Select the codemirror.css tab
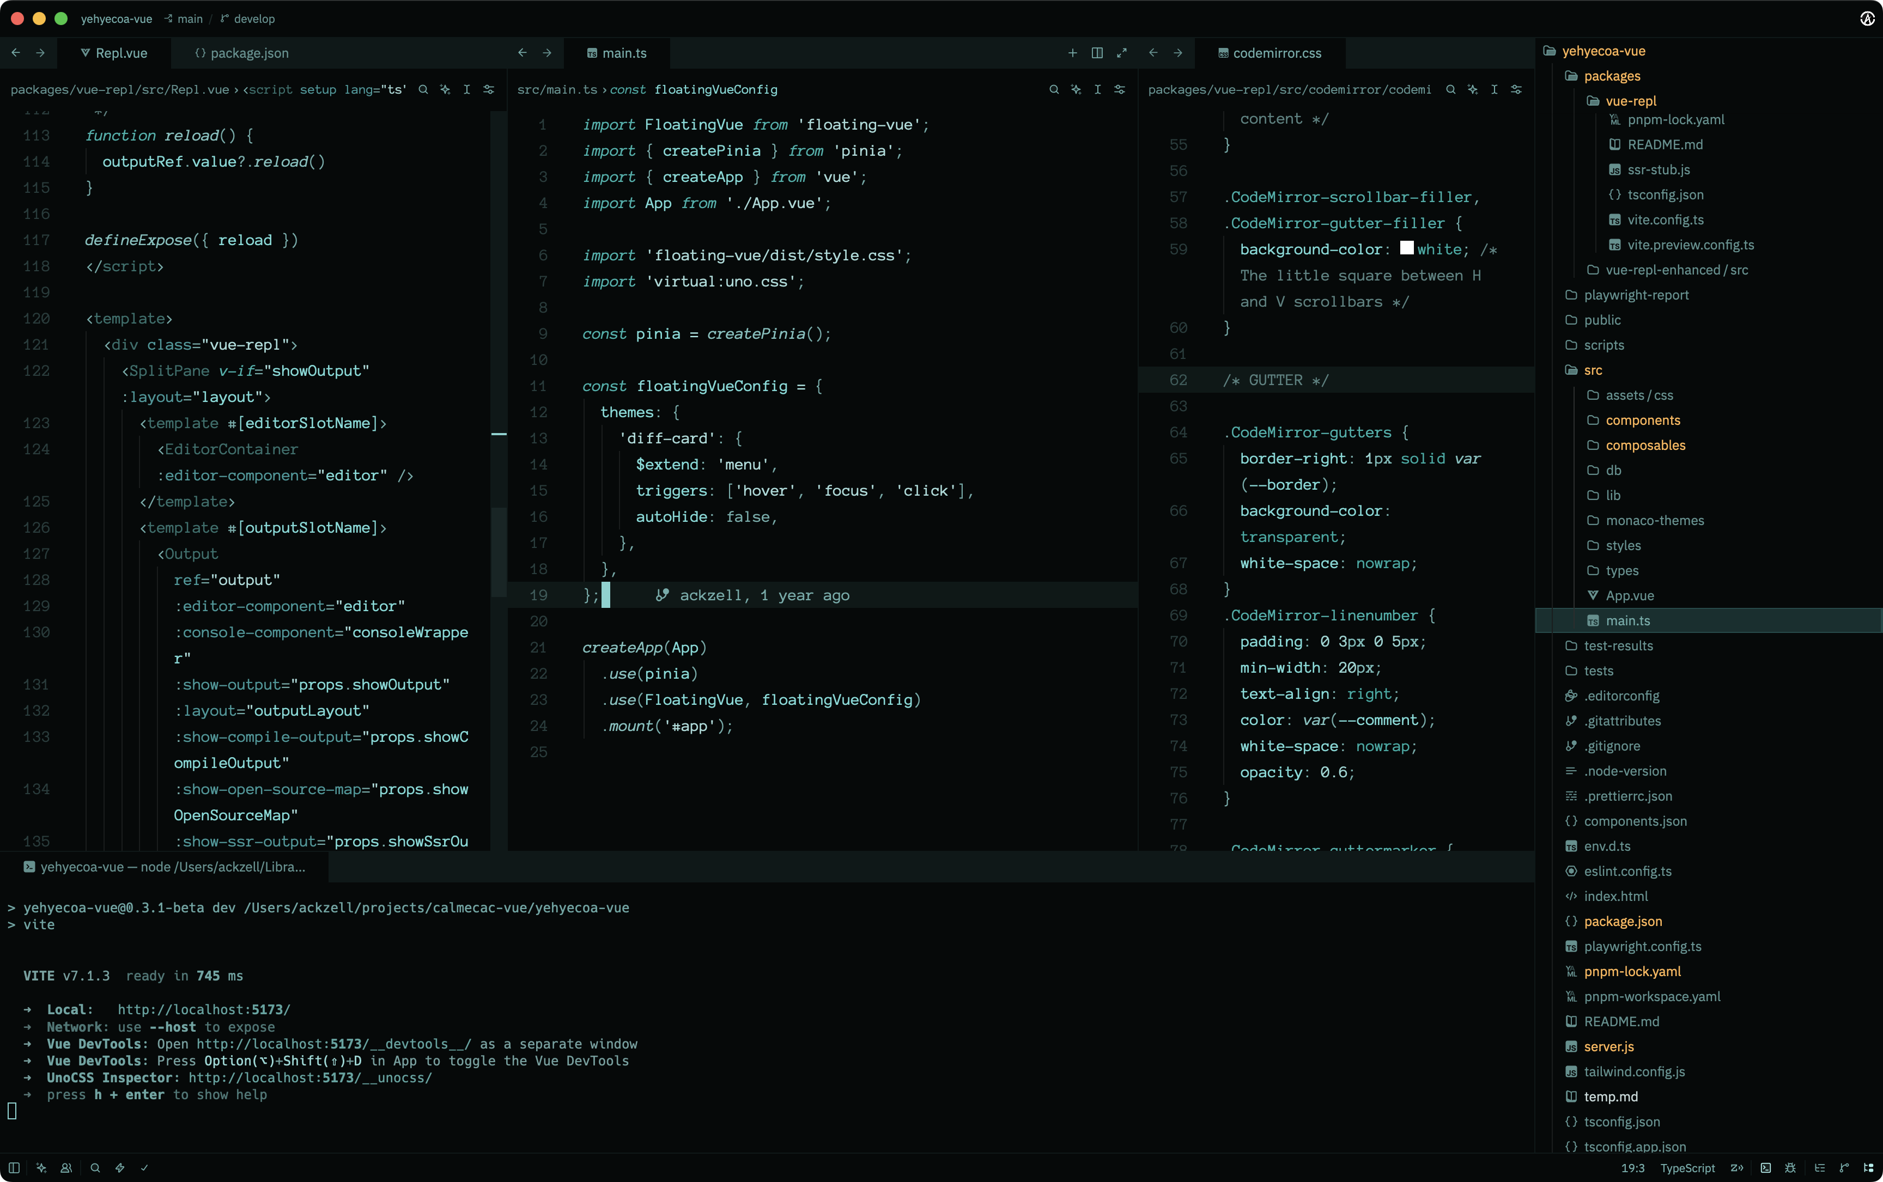 (1270, 52)
